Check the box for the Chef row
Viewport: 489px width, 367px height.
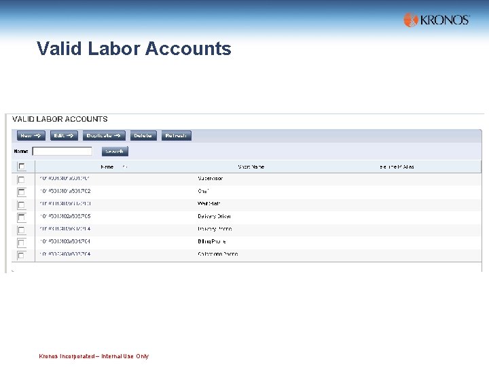[21, 192]
